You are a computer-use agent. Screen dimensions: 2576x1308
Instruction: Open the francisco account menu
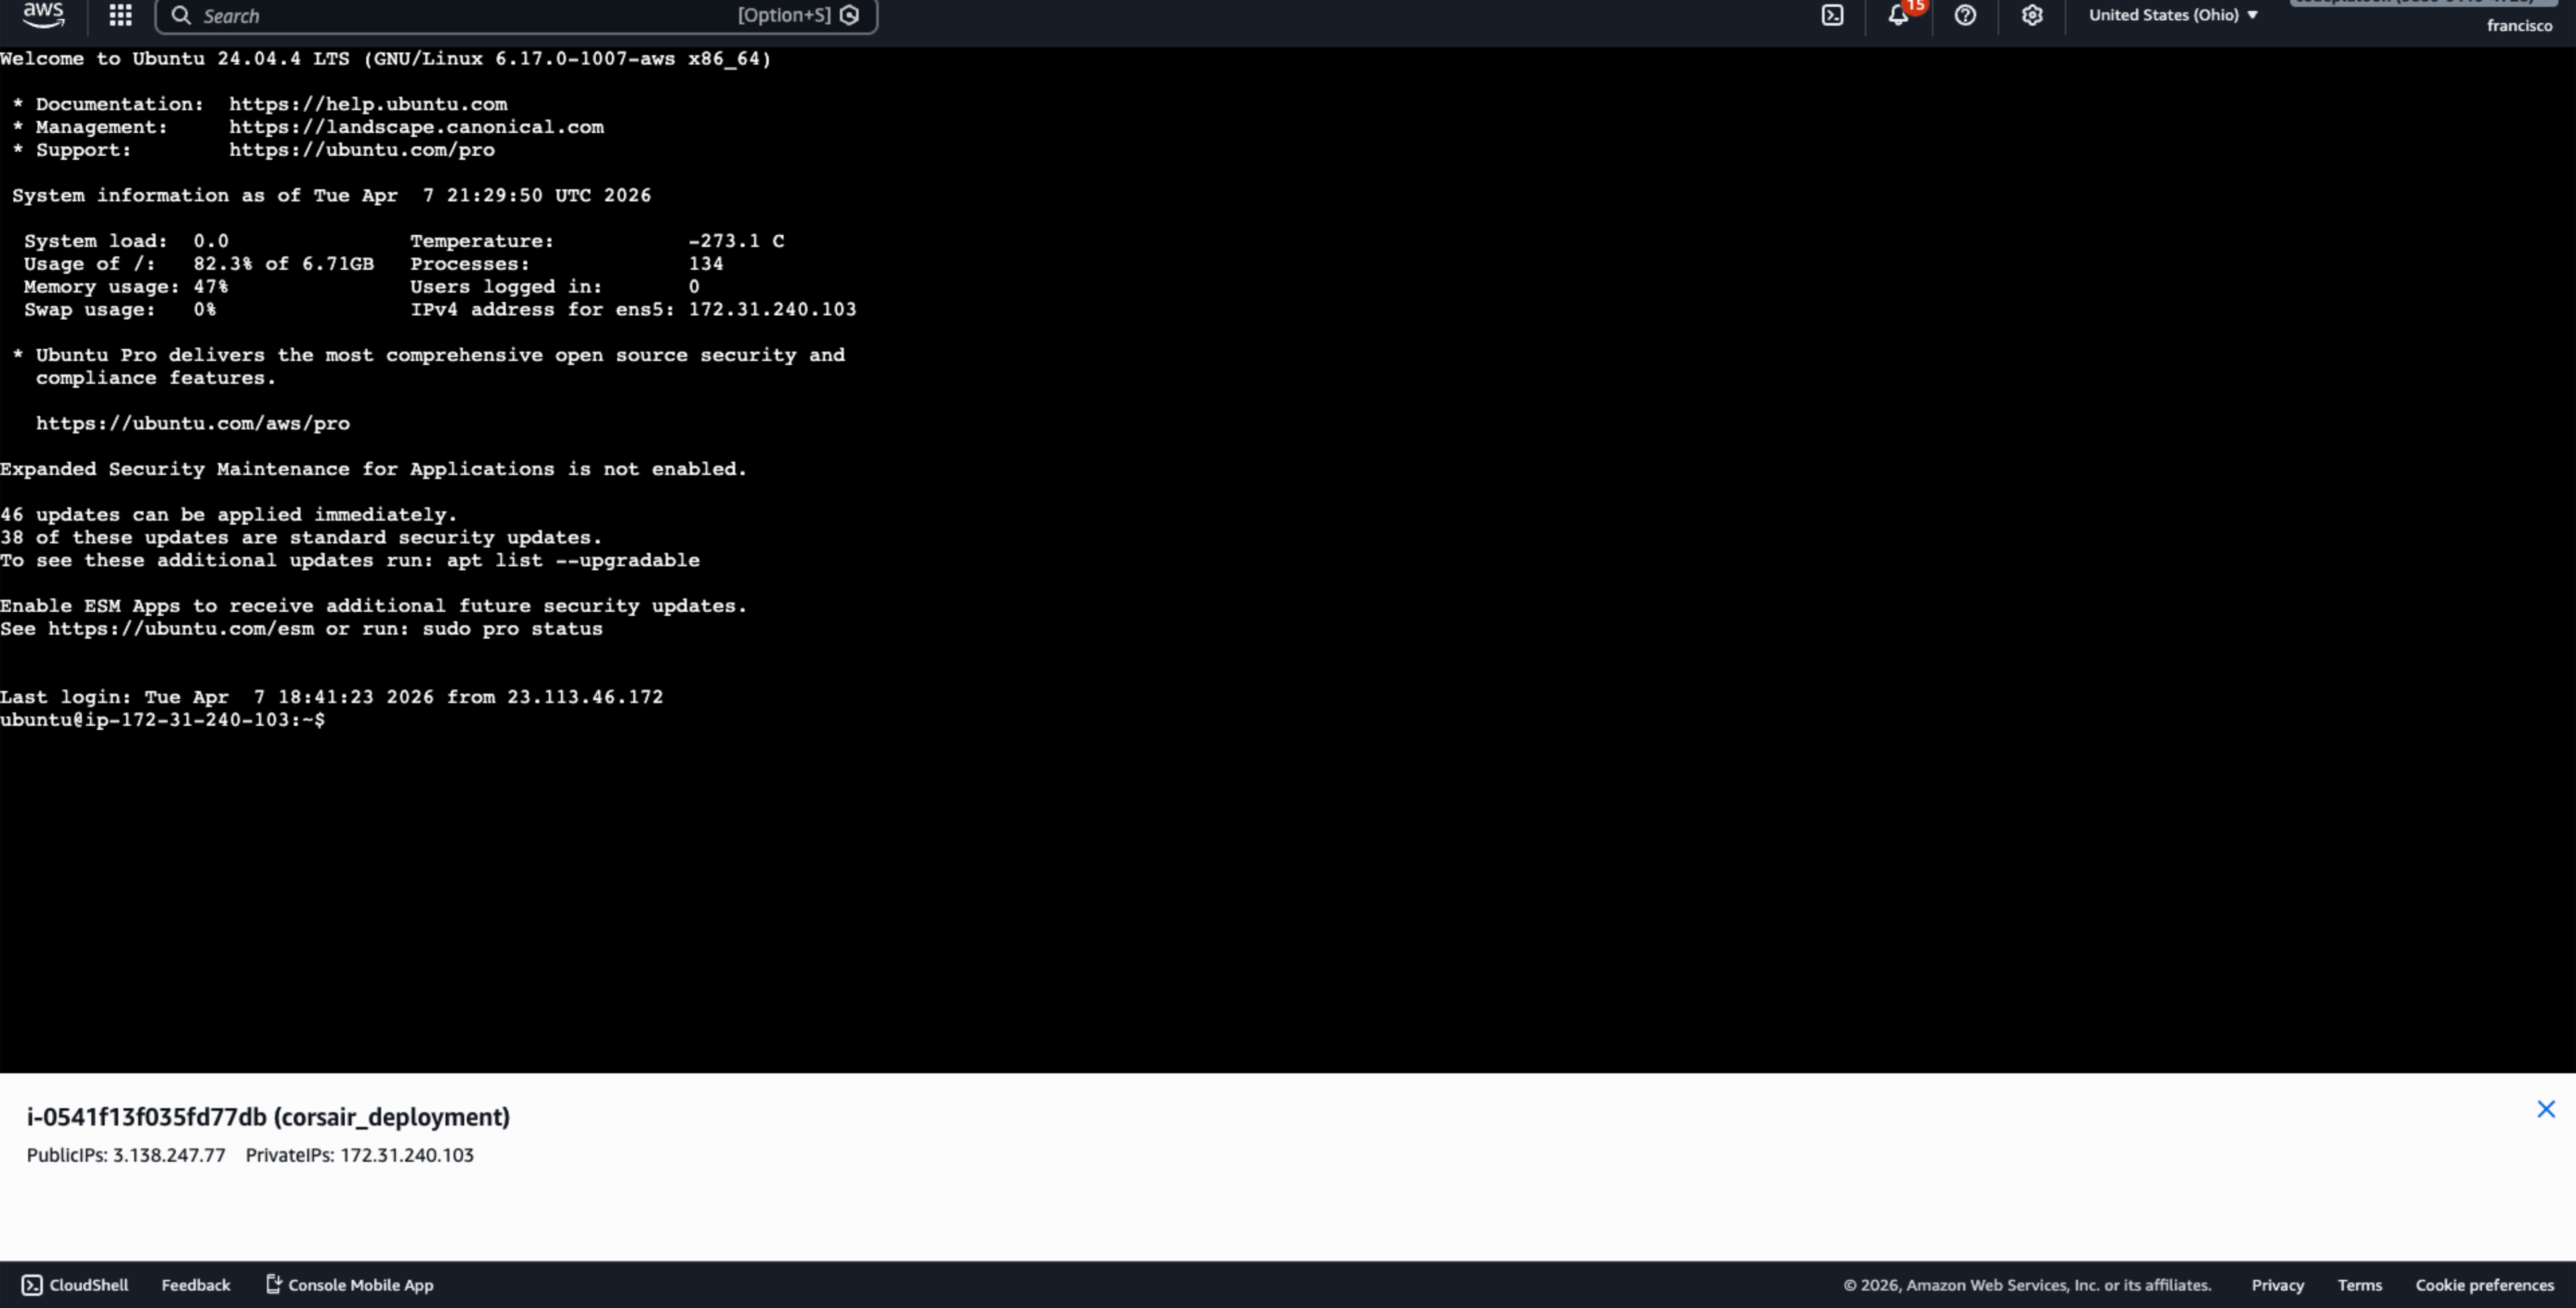[x=2519, y=26]
